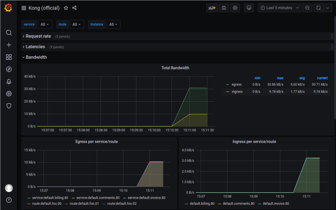The image size is (336, 210).
Task: Open the Dashboards grid icon in sidebar
Action: click(x=9, y=57)
